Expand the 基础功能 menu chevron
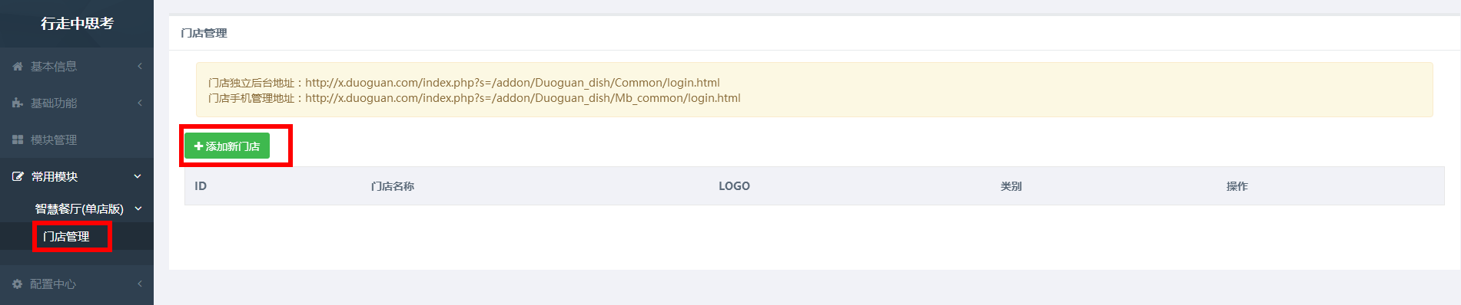Viewport: 1461px width, 305px height. [140, 103]
